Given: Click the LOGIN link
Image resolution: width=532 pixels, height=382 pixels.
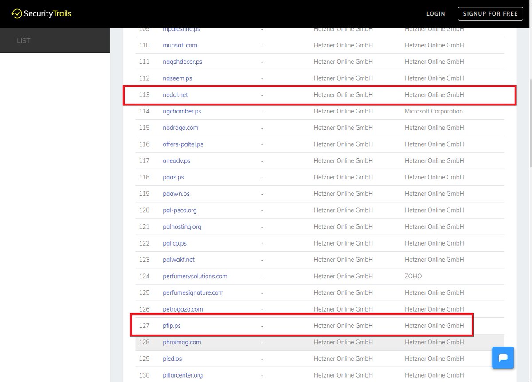Looking at the screenshot, I should point(435,14).
